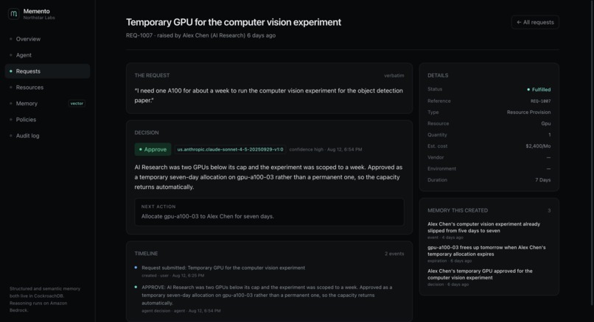
Task: Click the vector badge beside Memory
Action: tap(77, 104)
